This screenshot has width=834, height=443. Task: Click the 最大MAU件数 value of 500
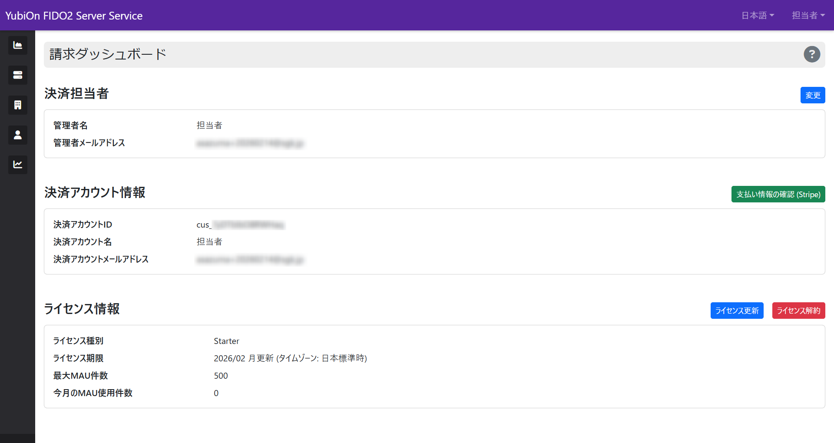[x=221, y=376]
